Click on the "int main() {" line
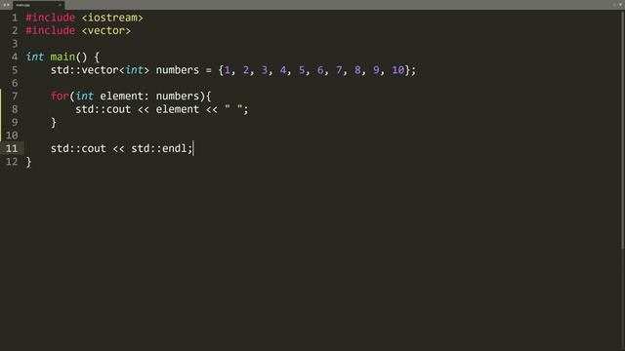This screenshot has height=351, width=625. [62, 57]
